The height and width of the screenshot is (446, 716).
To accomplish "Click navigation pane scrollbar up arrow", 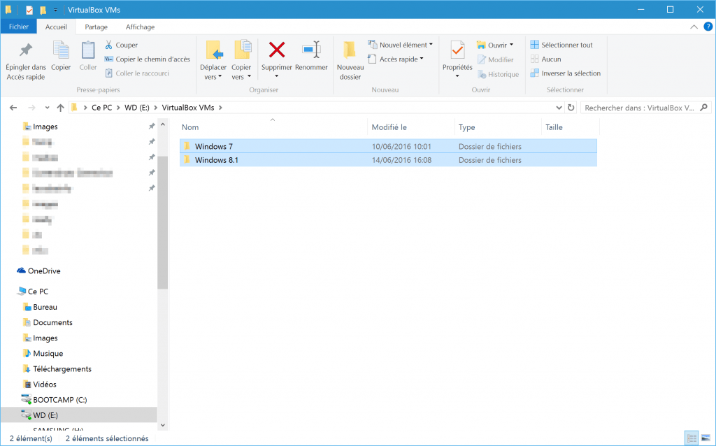I will click(162, 124).
